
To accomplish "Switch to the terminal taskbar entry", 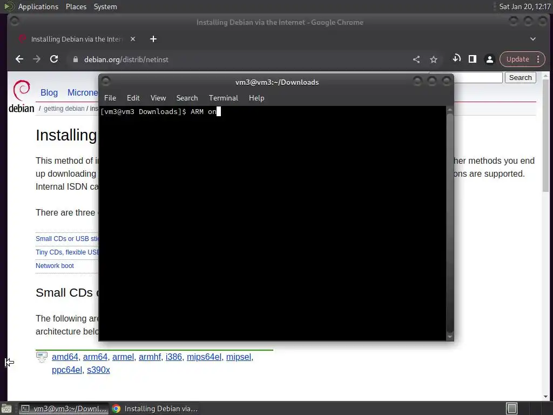I will click(64, 409).
